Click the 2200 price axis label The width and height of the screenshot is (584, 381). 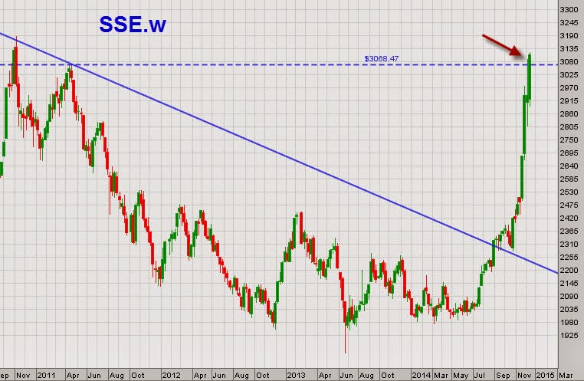pyautogui.click(x=569, y=271)
